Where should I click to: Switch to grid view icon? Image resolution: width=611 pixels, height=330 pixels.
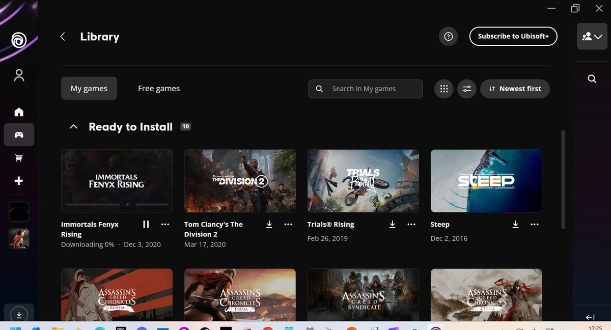click(444, 89)
